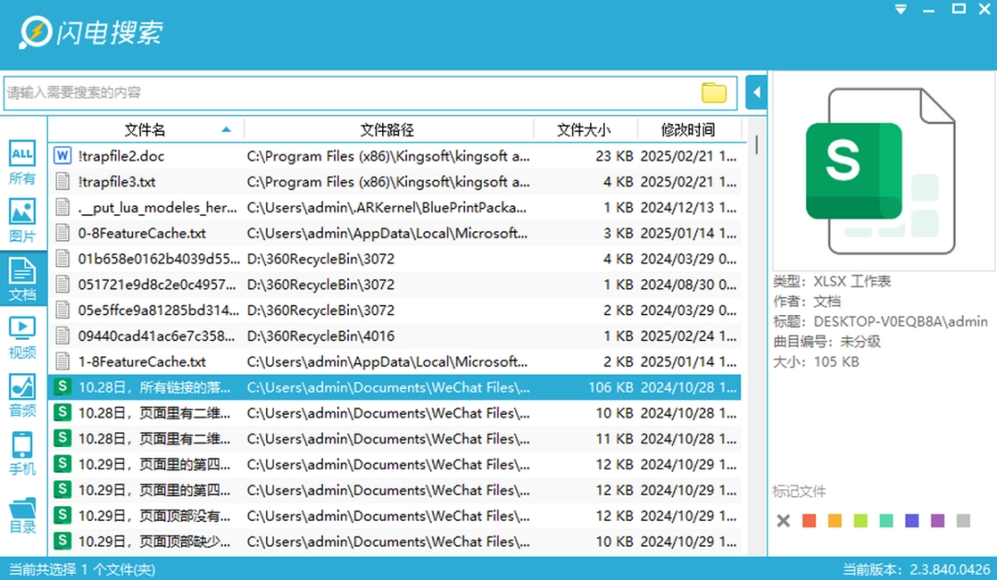Image resolution: width=997 pixels, height=580 pixels.
Task: Open the title bar dropdown menu arrow
Action: click(x=900, y=9)
